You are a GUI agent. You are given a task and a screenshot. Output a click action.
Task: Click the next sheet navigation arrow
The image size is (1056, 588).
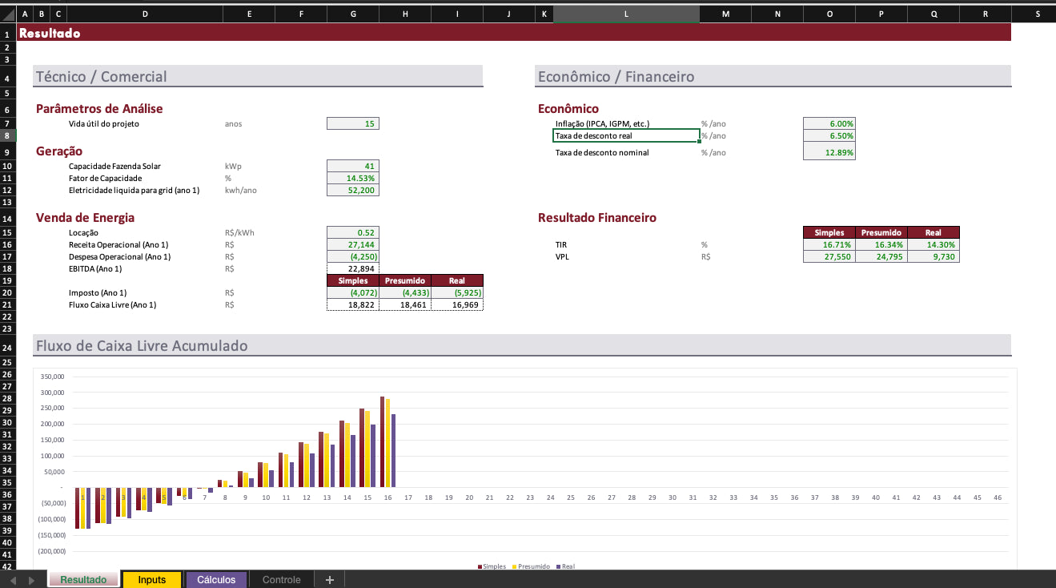pos(31,580)
